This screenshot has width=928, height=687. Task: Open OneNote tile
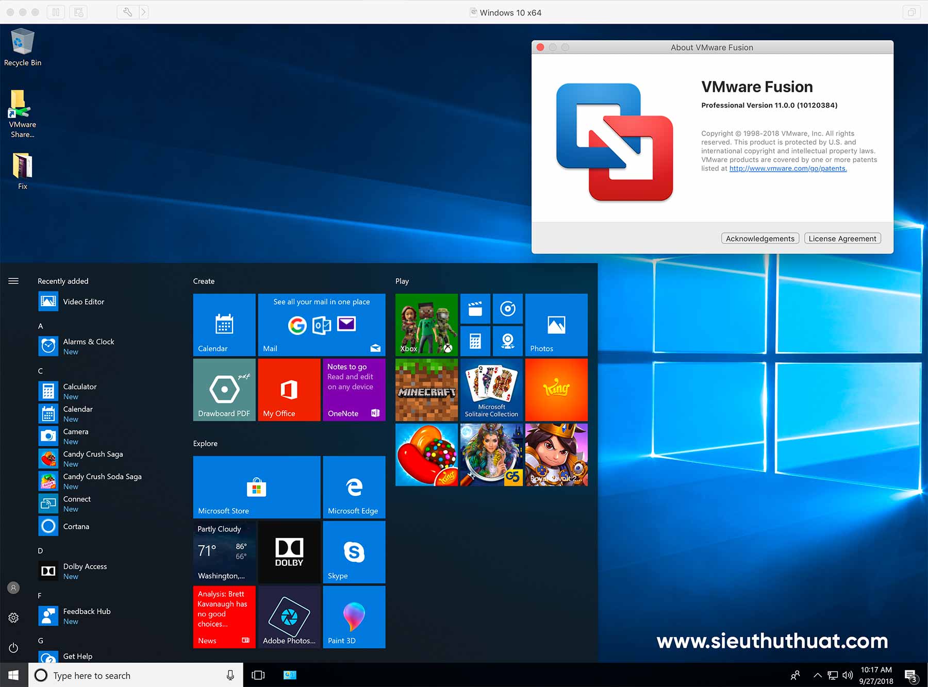click(x=354, y=390)
